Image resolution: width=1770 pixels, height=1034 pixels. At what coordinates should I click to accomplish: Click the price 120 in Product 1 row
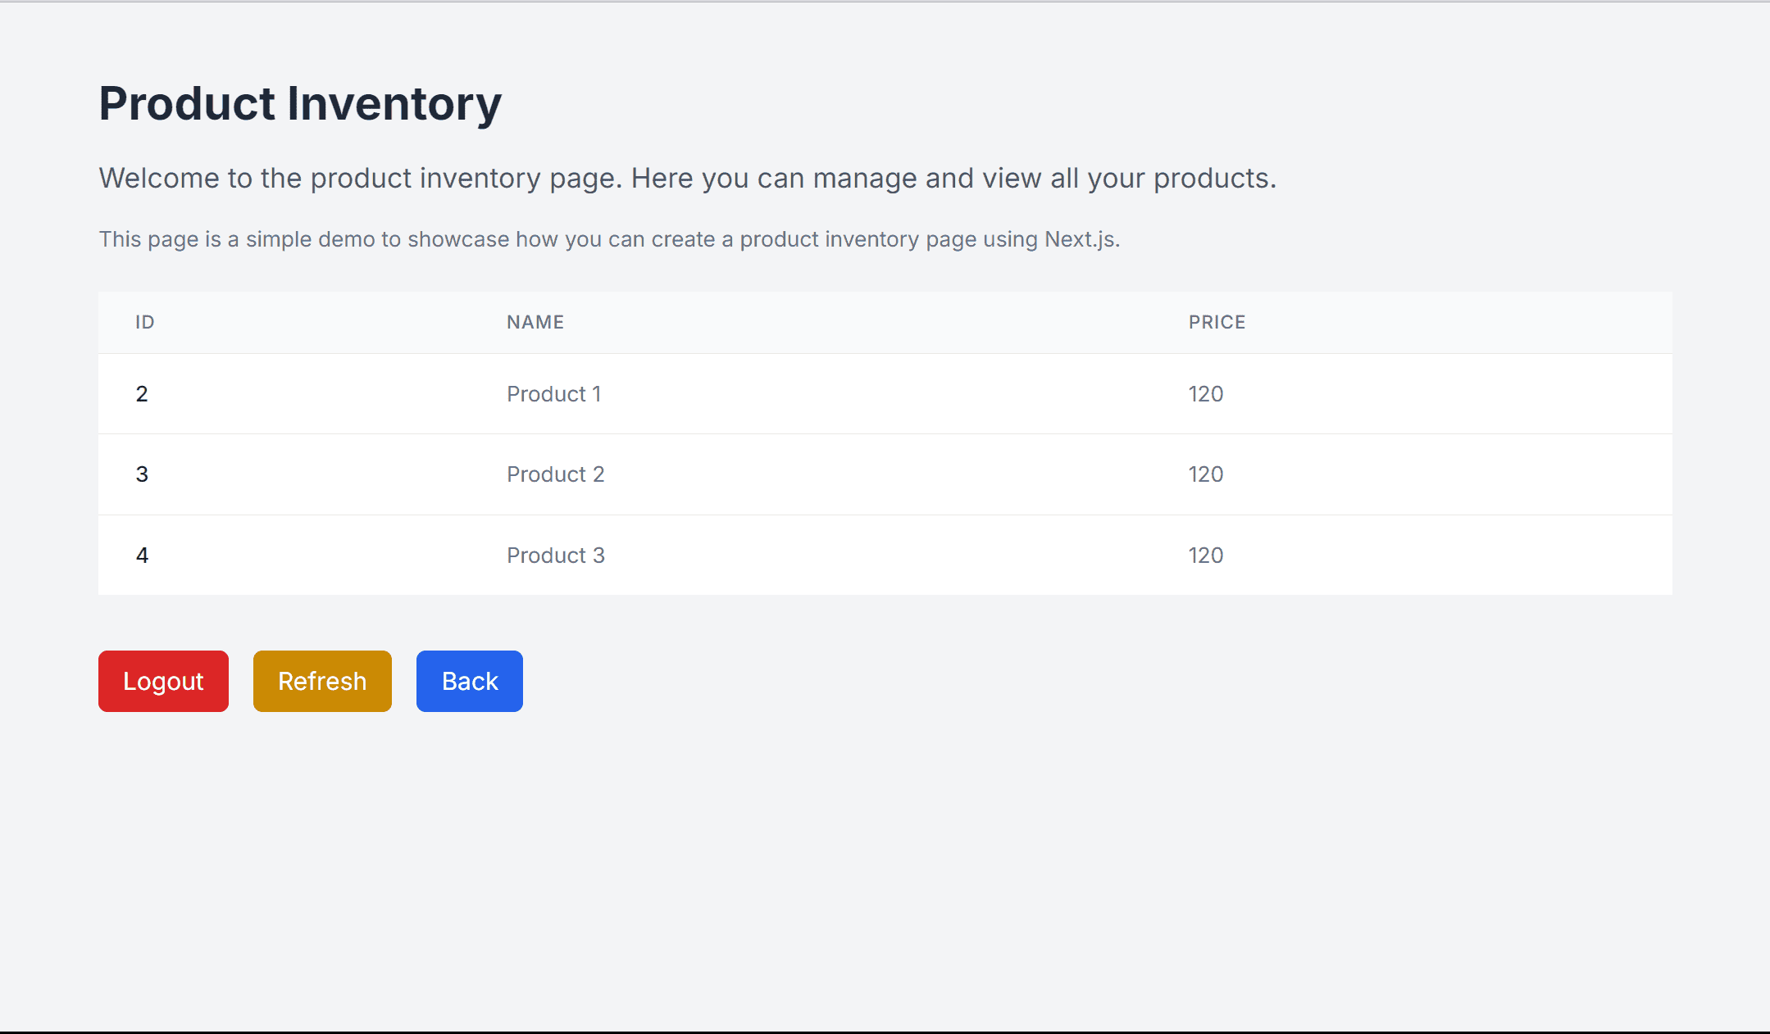[x=1205, y=394]
